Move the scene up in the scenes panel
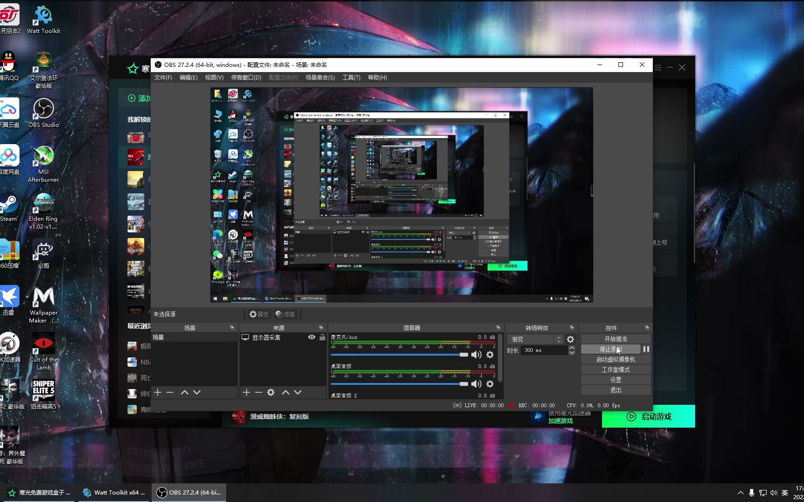The height and width of the screenshot is (502, 804). [185, 392]
